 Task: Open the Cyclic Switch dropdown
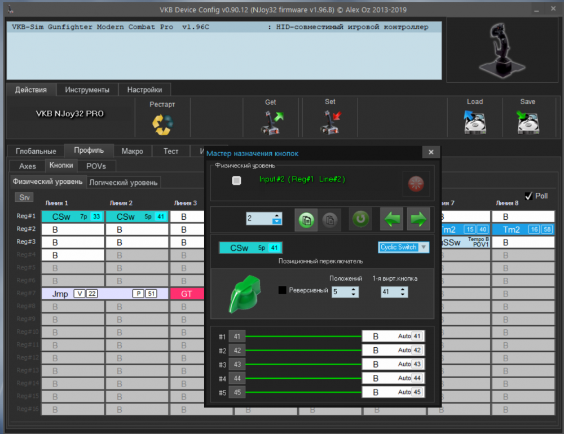pos(424,247)
